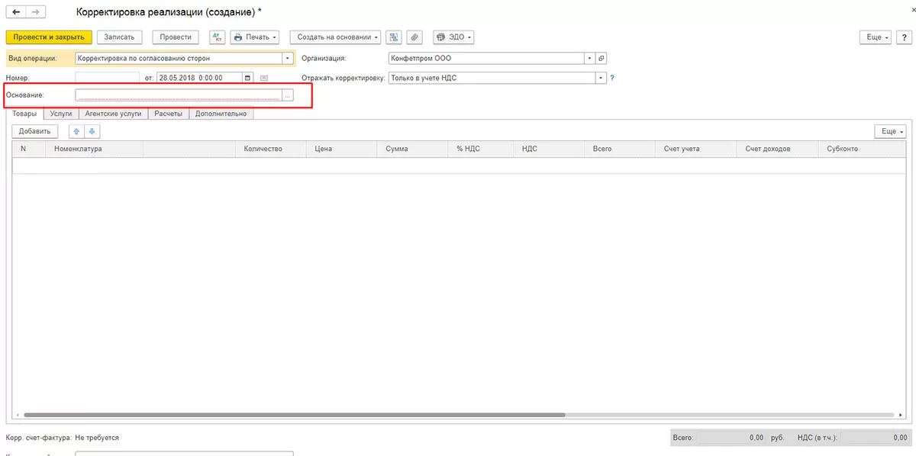Click the forward arrow navigation button
Screen dimensions: 916x456
pyautogui.click(x=35, y=12)
